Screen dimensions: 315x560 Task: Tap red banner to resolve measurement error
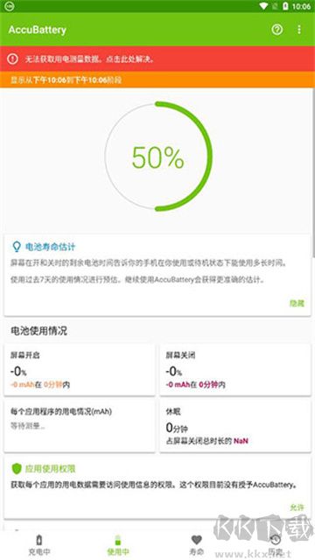coord(157,59)
